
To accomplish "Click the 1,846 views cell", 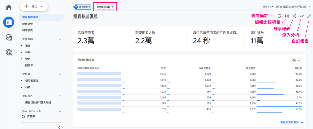I will [x=163, y=74].
